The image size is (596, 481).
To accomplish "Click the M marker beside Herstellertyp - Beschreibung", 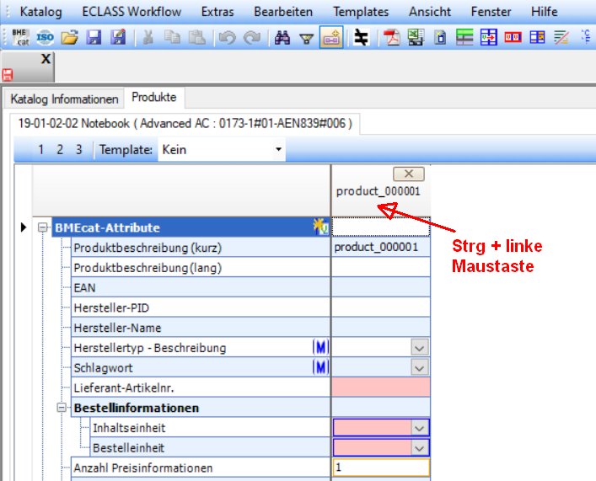I will [x=320, y=347].
